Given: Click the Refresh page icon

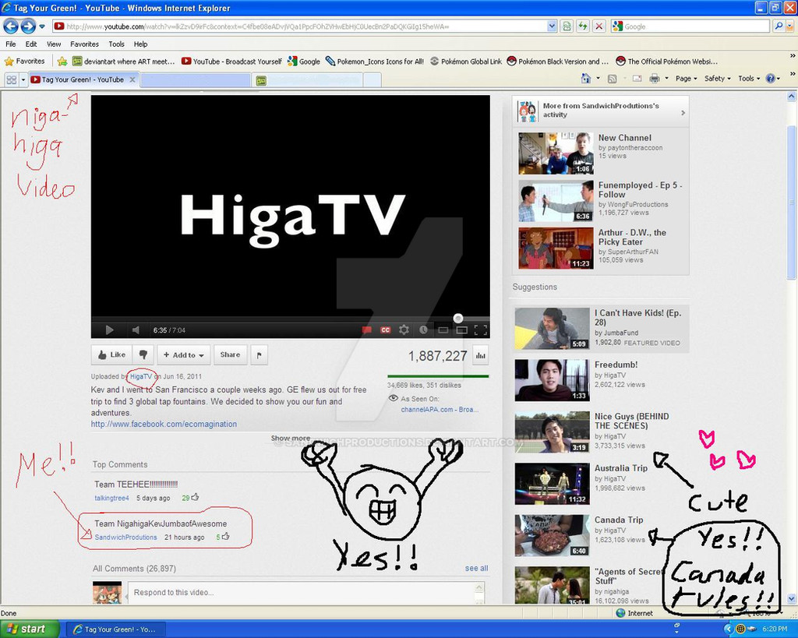Looking at the screenshot, I should click(583, 26).
